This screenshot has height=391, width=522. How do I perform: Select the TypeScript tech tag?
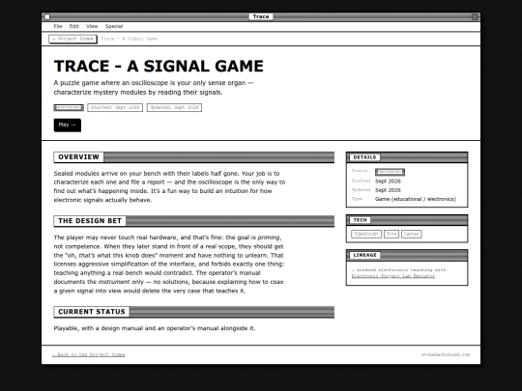[x=366, y=234]
